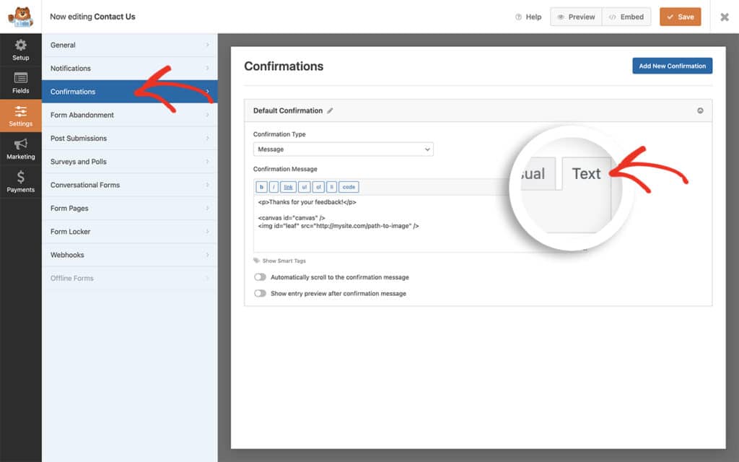Select Conversational Forms menu item

[x=130, y=185]
